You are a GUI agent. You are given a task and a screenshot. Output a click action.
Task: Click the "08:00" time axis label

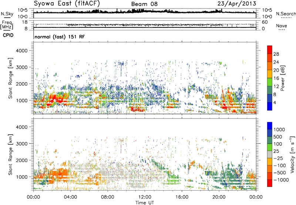click(108, 197)
